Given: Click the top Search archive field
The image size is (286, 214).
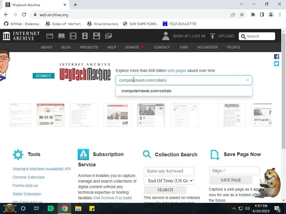Looking at the screenshot, I should click(257, 36).
